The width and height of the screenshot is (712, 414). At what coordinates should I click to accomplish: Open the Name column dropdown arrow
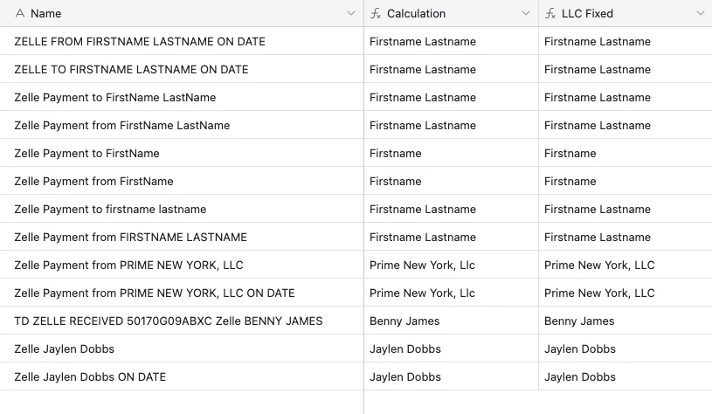tap(351, 14)
